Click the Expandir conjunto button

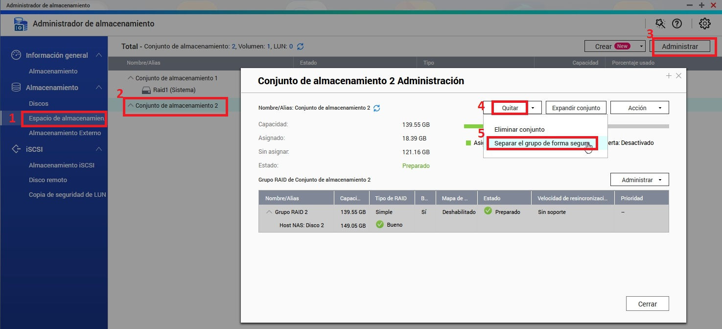(x=576, y=108)
